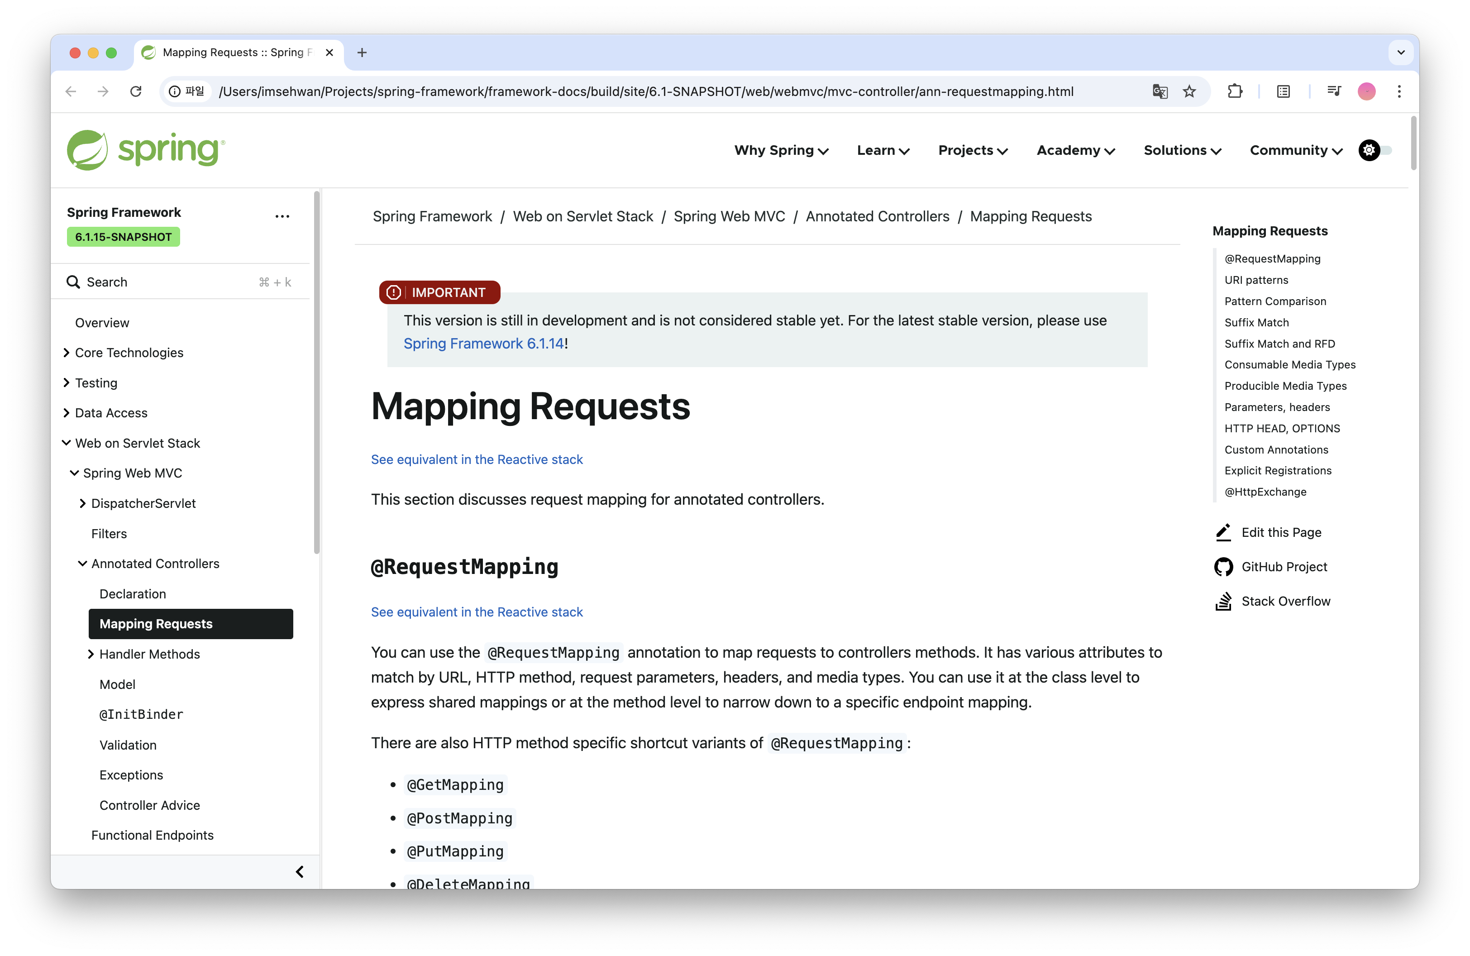This screenshot has width=1470, height=956.
Task: Expand the Testing tree node
Action: coord(66,383)
